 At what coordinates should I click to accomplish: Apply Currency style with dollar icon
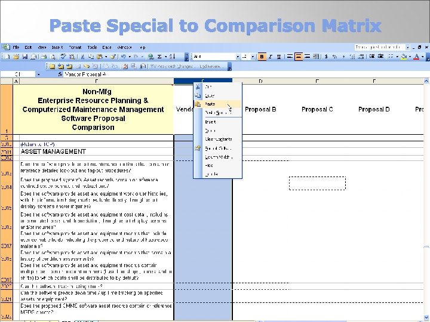326,57
